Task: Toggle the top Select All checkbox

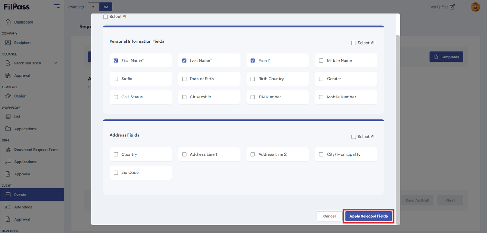Action: click(106, 17)
